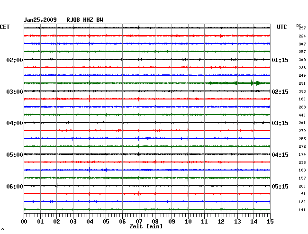Click the DC value "440"
This screenshot has height=234, width=308.
point(302,115)
